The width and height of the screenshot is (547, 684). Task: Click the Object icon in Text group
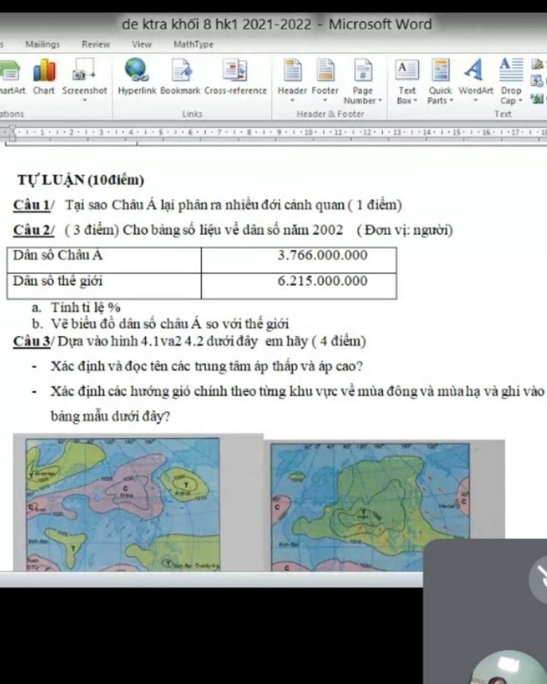[537, 98]
